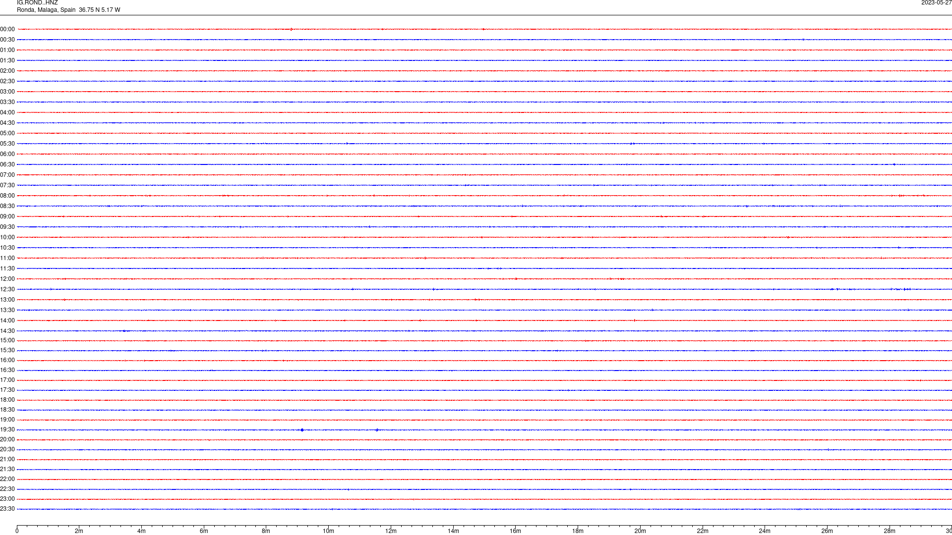Select the 00:30 trace time label

pos(7,40)
